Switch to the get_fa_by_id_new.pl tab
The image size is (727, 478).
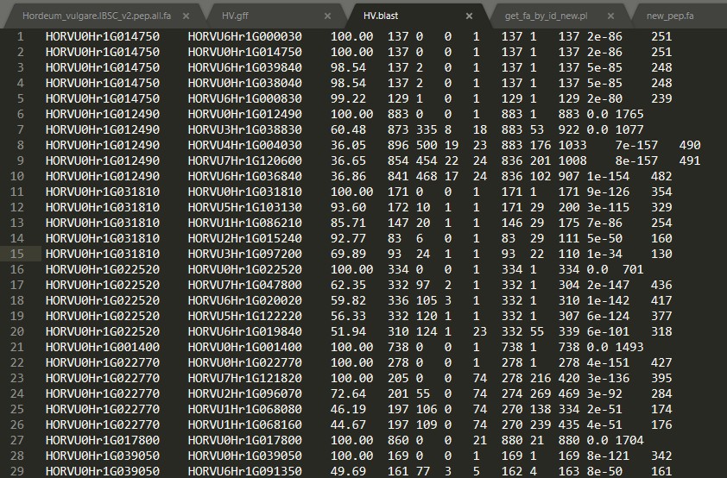click(546, 16)
